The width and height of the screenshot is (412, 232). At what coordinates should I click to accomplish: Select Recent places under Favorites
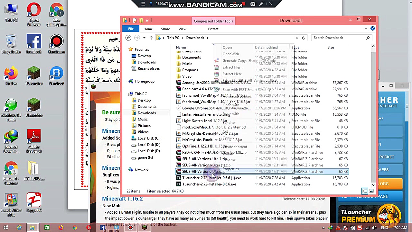pyautogui.click(x=148, y=68)
